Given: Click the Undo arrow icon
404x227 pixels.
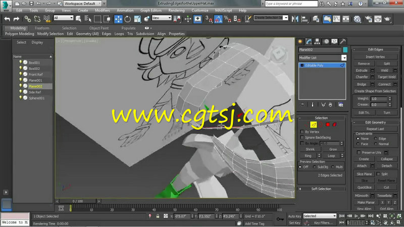Looking at the screenshot, I should (7, 19).
